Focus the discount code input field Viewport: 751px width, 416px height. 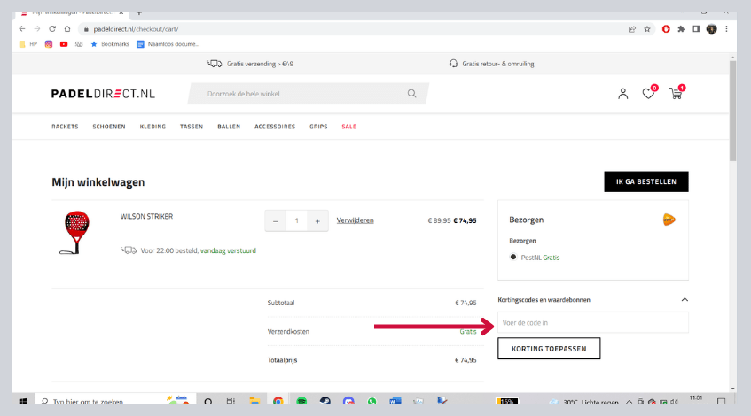click(592, 322)
